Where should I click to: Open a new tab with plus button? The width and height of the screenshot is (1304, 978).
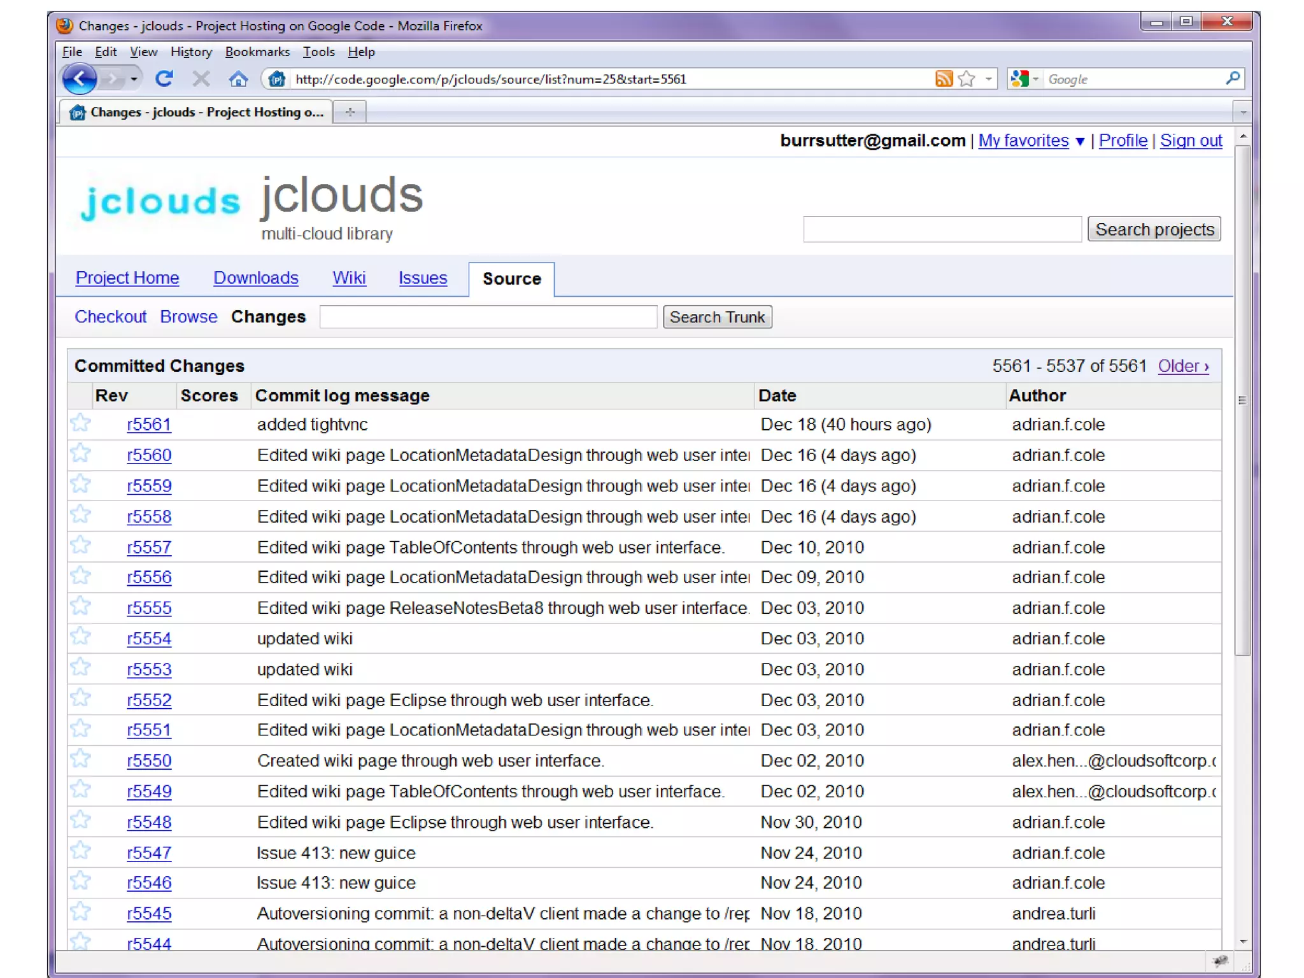[x=350, y=112]
